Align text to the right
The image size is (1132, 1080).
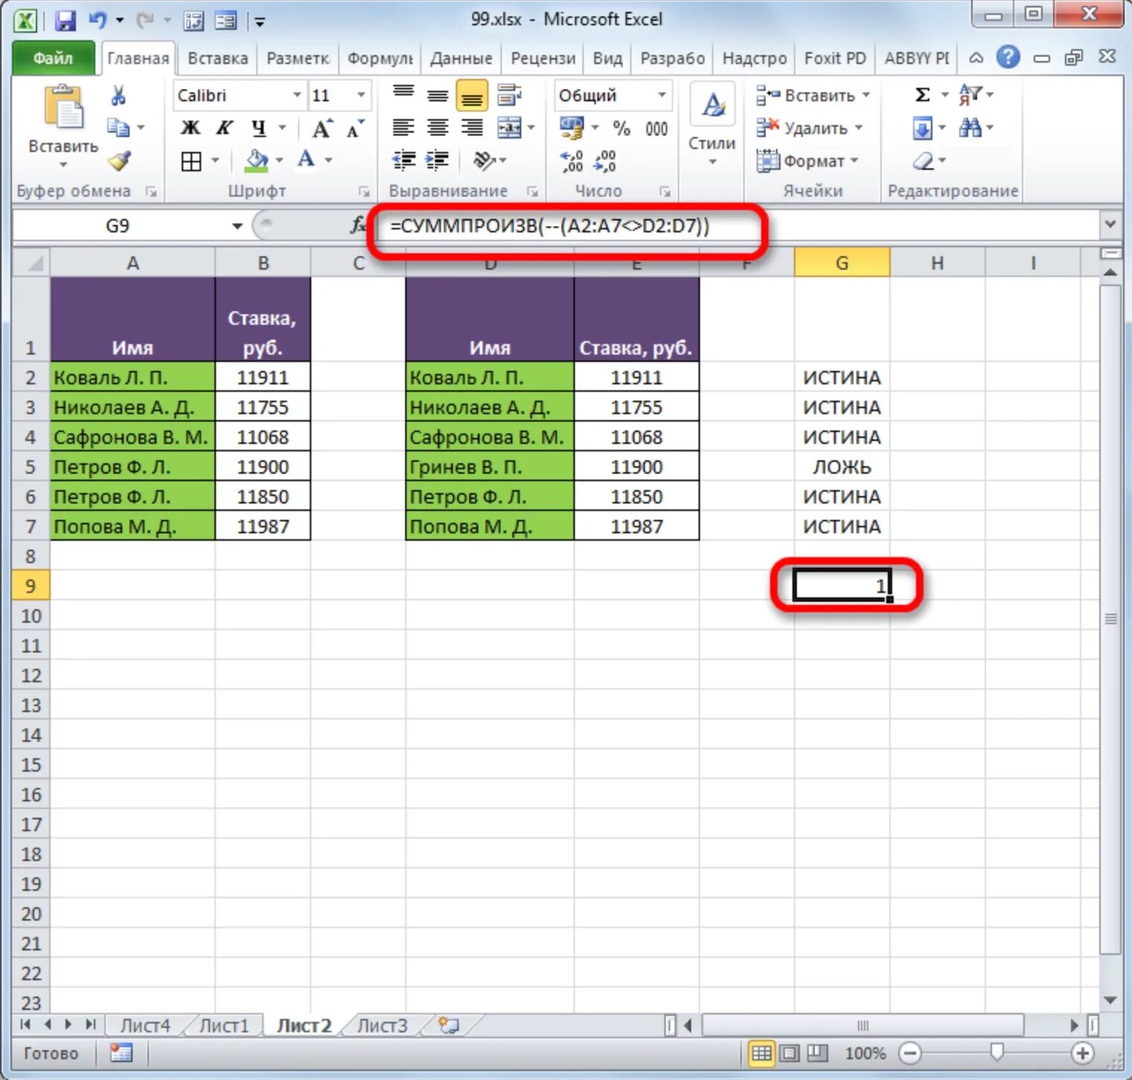point(471,127)
